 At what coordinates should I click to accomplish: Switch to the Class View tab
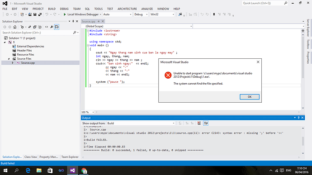pyautogui.click(x=31, y=157)
